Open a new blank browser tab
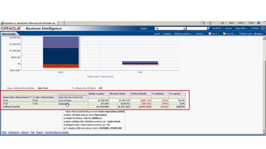266x149 pixels. [62, 23]
